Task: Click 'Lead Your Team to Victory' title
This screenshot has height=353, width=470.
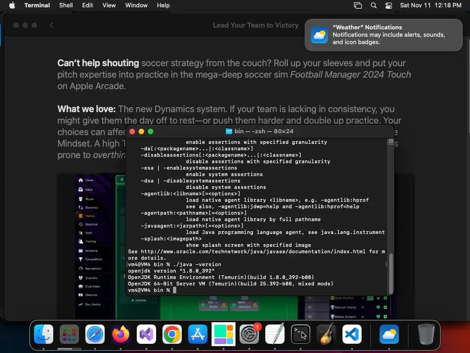Action: (x=256, y=25)
